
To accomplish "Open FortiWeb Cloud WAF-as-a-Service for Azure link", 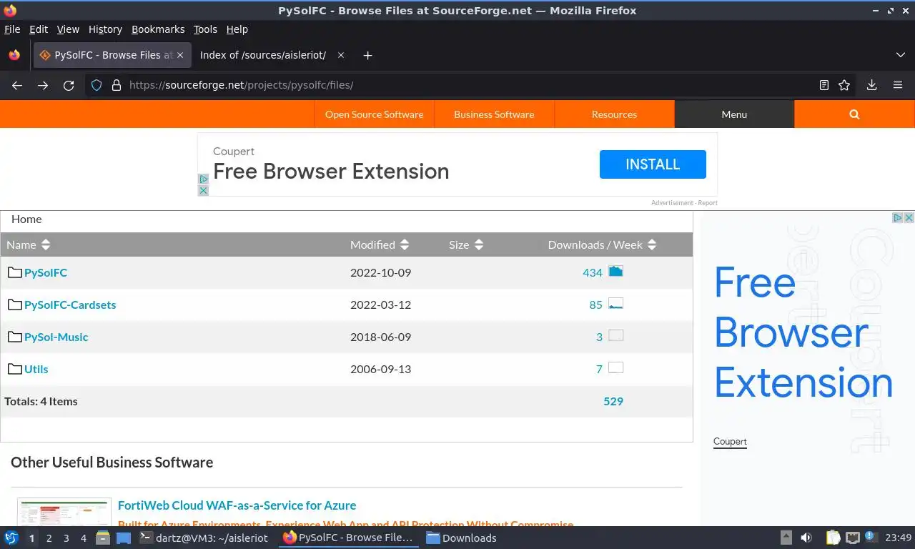I will [237, 505].
